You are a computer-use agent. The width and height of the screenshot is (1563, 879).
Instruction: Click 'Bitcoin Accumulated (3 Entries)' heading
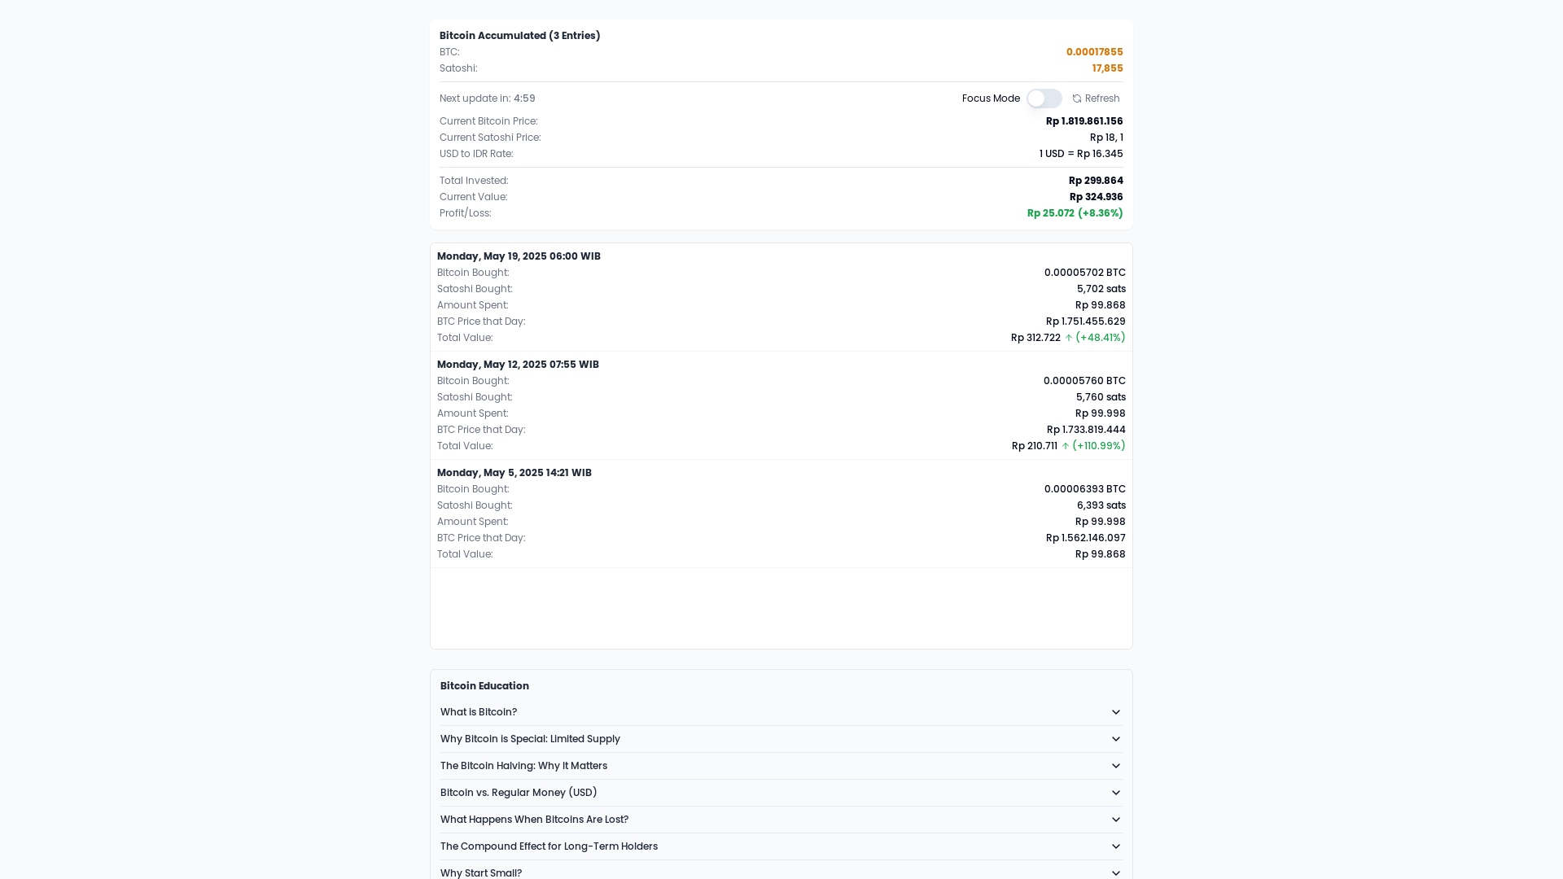(x=519, y=36)
